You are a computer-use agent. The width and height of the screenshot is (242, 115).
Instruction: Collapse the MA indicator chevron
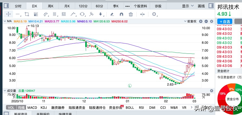tap(5, 21)
